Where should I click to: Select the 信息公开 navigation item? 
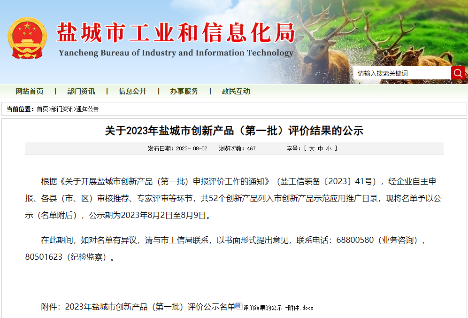click(x=132, y=91)
